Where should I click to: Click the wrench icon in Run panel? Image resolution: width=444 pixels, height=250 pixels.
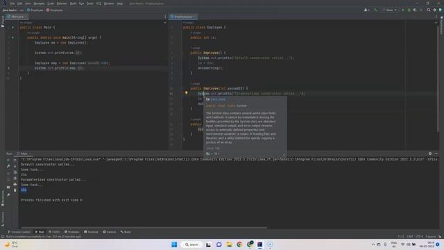(8, 166)
